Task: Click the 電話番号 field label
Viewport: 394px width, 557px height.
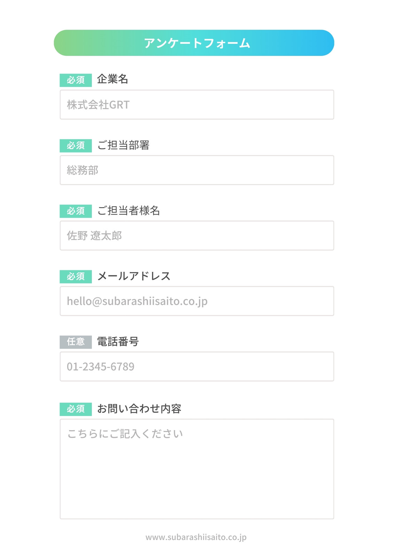Action: tap(118, 342)
